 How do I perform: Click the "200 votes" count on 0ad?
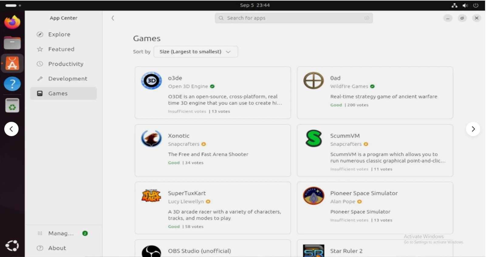[x=358, y=105]
